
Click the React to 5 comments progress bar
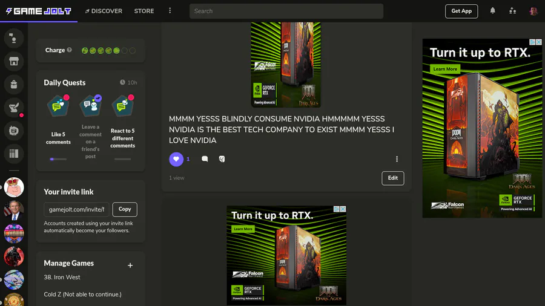click(x=123, y=159)
